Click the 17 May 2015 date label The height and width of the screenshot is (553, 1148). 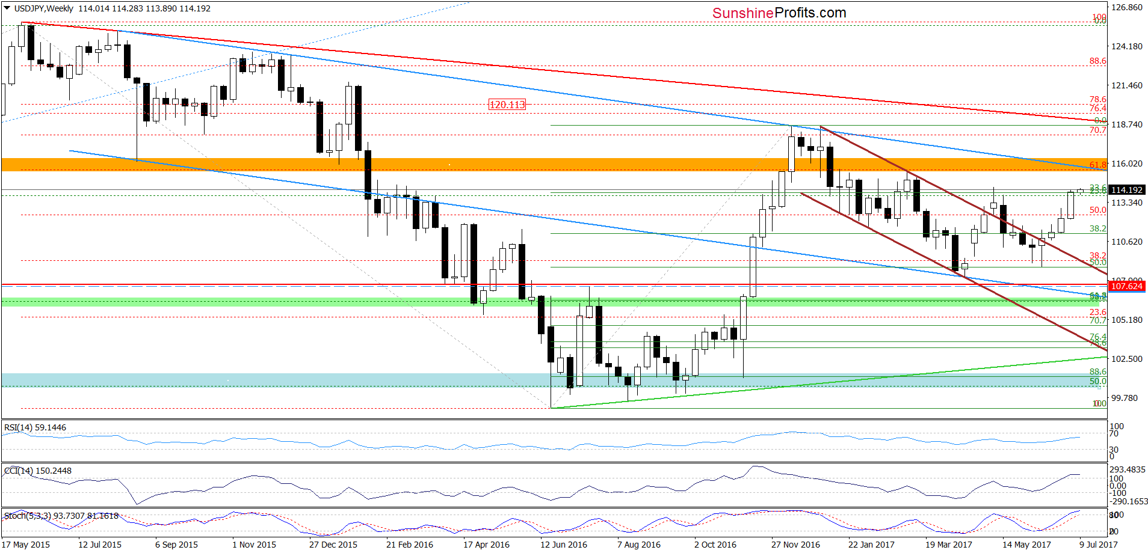25,545
